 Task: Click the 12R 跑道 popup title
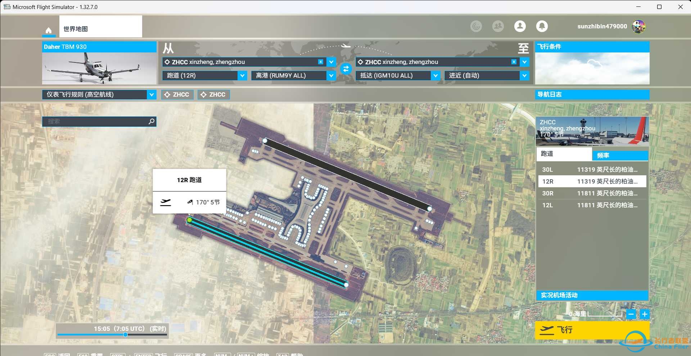click(189, 180)
